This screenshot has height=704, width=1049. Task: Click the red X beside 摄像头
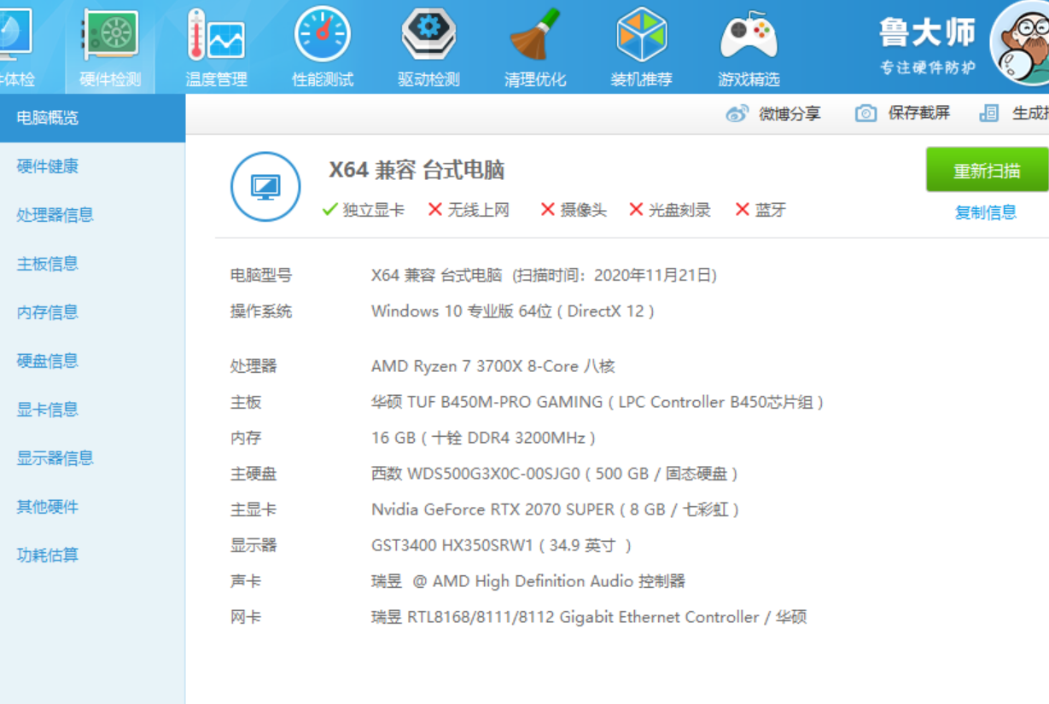(548, 210)
